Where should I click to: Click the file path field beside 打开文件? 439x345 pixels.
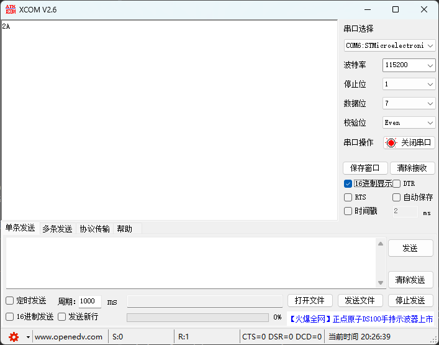tap(205, 301)
